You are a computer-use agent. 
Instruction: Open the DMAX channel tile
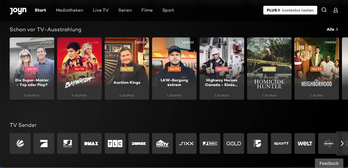point(91,143)
